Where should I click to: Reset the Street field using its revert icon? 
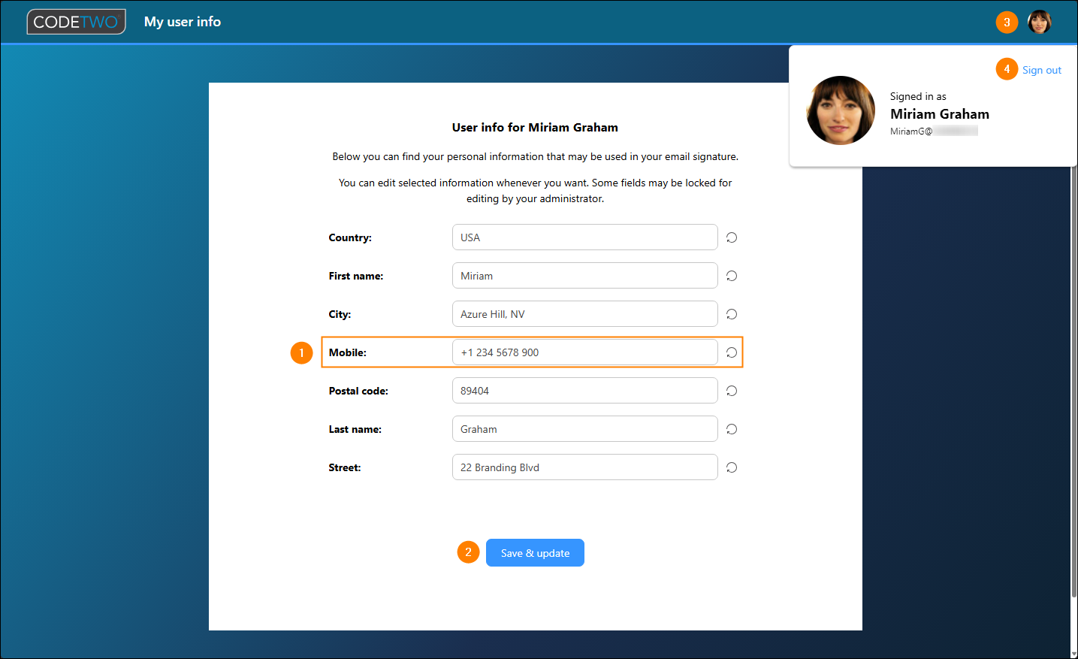[x=731, y=467]
